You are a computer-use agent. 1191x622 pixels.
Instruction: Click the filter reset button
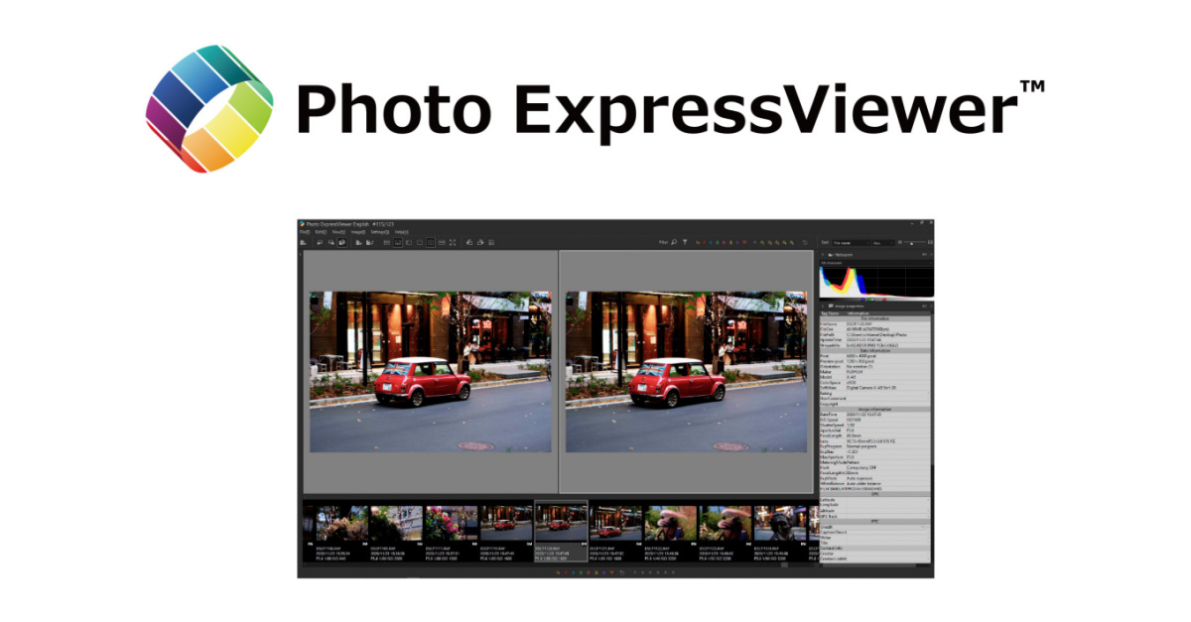(x=804, y=241)
